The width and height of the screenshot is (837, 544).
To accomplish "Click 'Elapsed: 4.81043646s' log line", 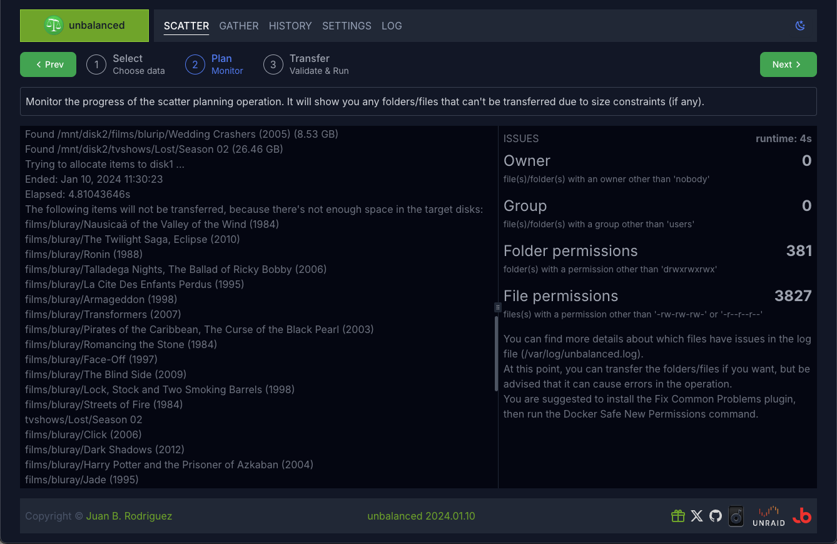I will 78,194.
